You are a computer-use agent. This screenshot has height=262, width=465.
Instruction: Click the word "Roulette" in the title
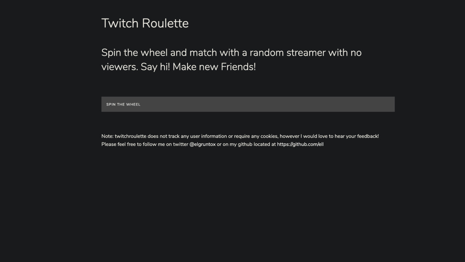coord(165,23)
